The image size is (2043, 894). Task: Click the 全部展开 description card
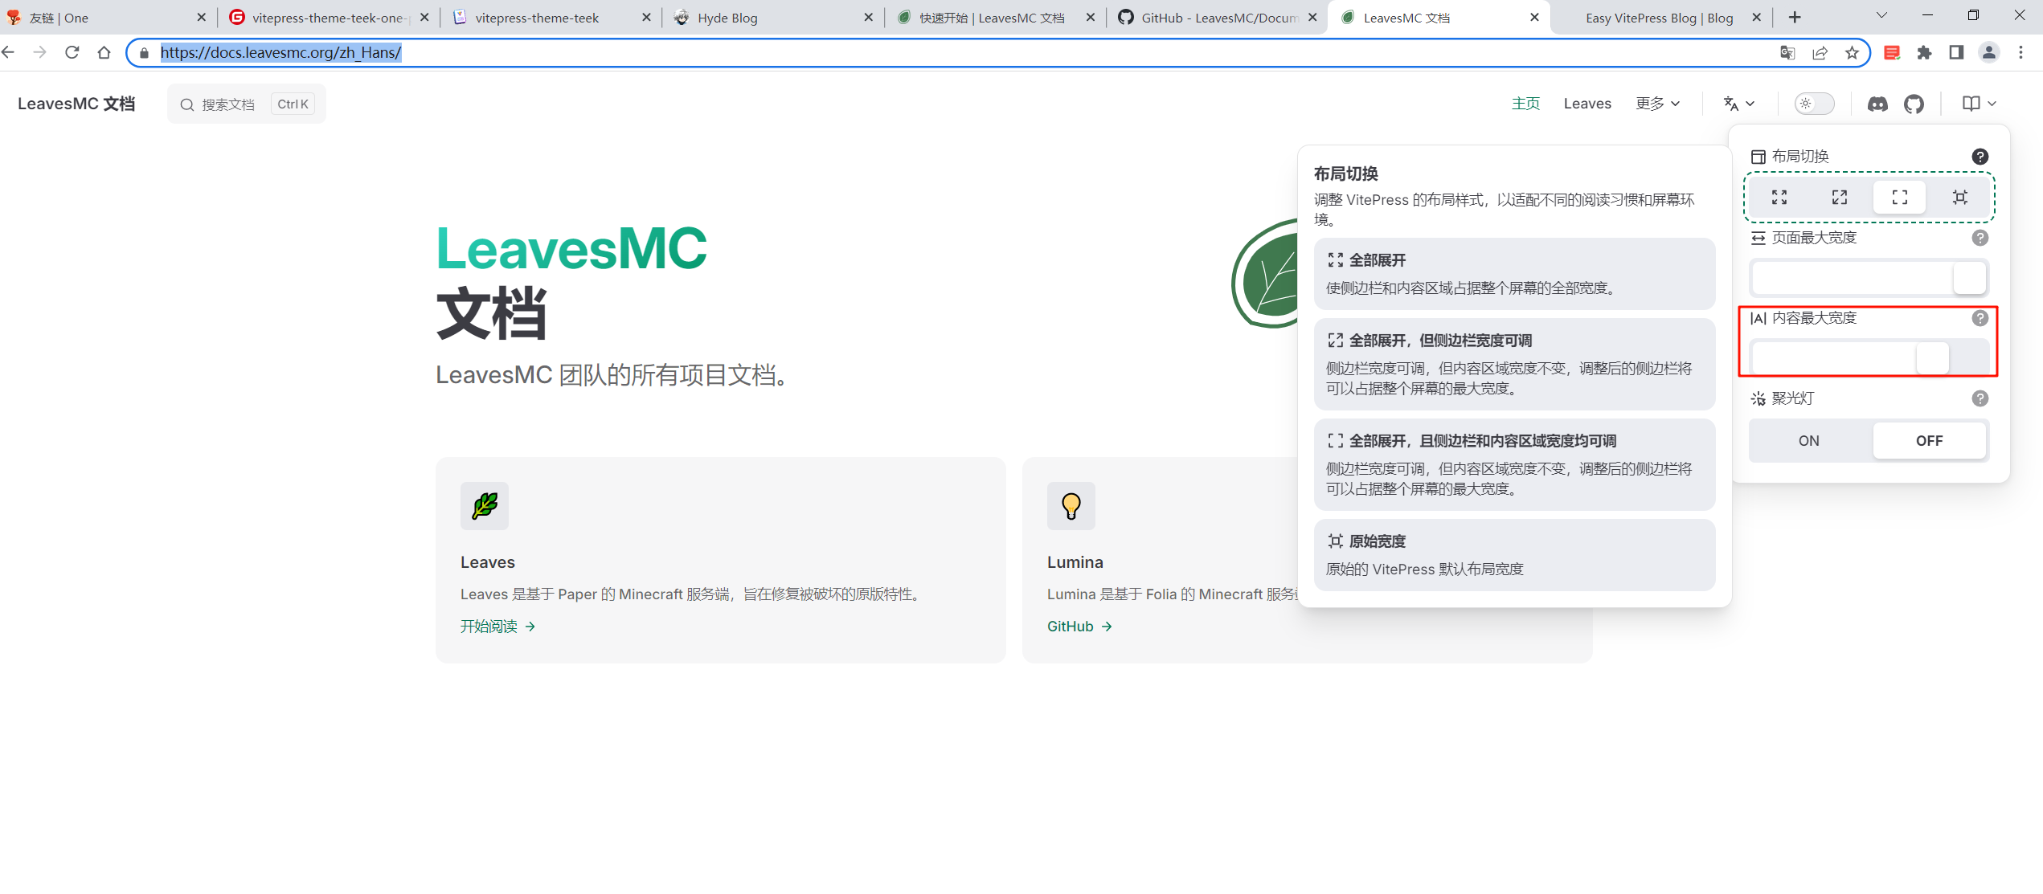click(1514, 274)
